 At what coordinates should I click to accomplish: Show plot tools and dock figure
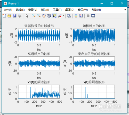(x=93, y=16)
